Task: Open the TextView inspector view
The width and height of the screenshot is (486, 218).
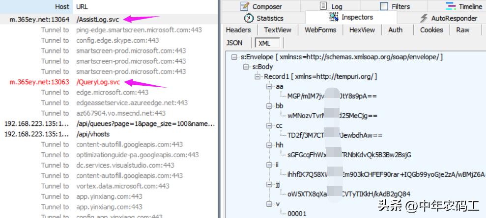Action: (278, 30)
